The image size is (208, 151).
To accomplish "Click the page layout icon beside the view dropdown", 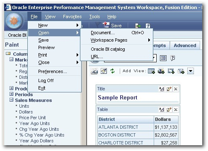I will coord(163,58).
